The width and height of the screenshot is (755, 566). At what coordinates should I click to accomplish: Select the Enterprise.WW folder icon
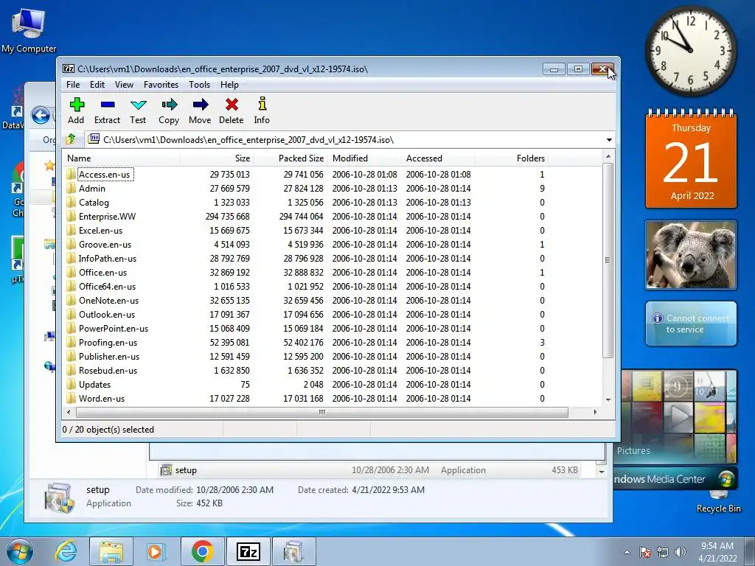point(72,216)
